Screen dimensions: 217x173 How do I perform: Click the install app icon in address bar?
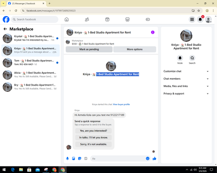[193, 11]
